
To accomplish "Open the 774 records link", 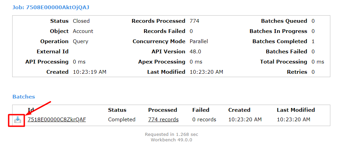I will pyautogui.click(x=163, y=120).
